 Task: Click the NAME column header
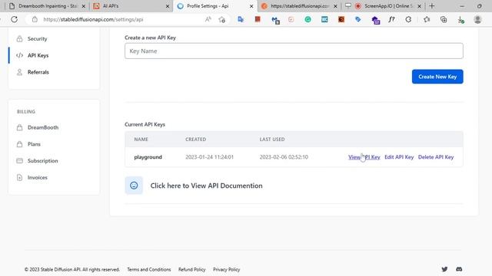click(141, 140)
